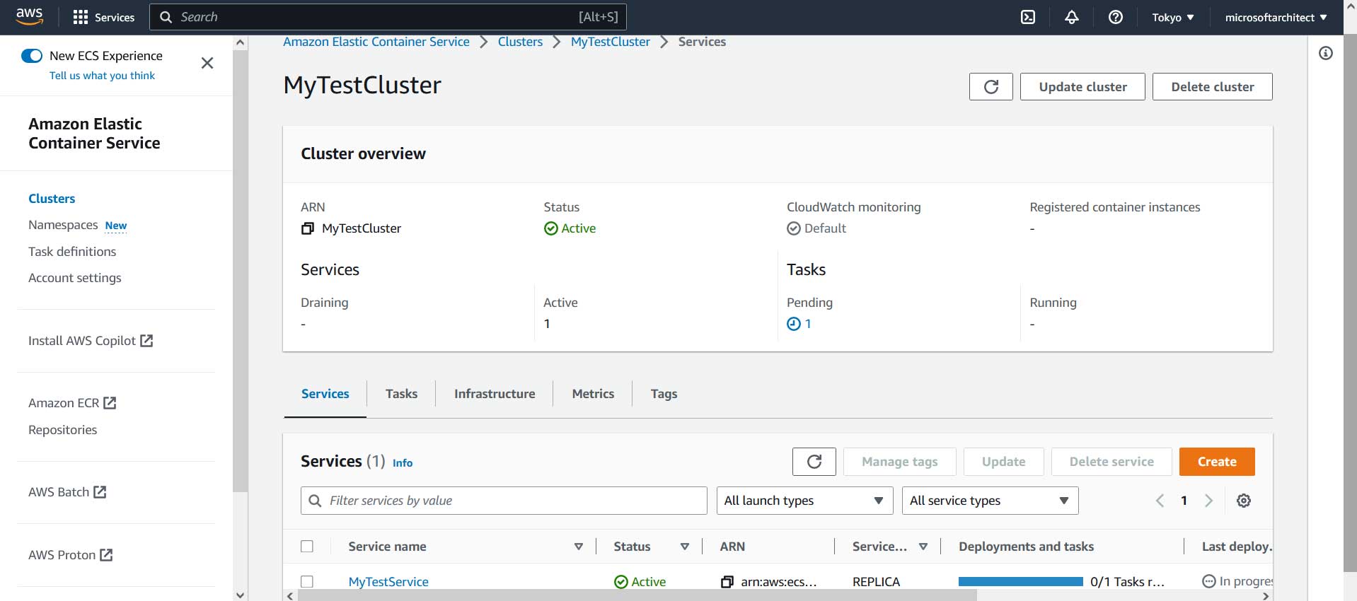Switch to the Tasks tab

point(401,394)
